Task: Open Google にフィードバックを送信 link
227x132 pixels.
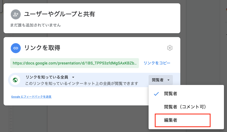Action: [31, 97]
